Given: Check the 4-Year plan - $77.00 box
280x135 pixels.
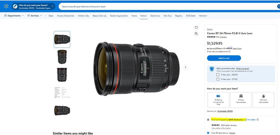Looking at the screenshot, I should point(218,79).
